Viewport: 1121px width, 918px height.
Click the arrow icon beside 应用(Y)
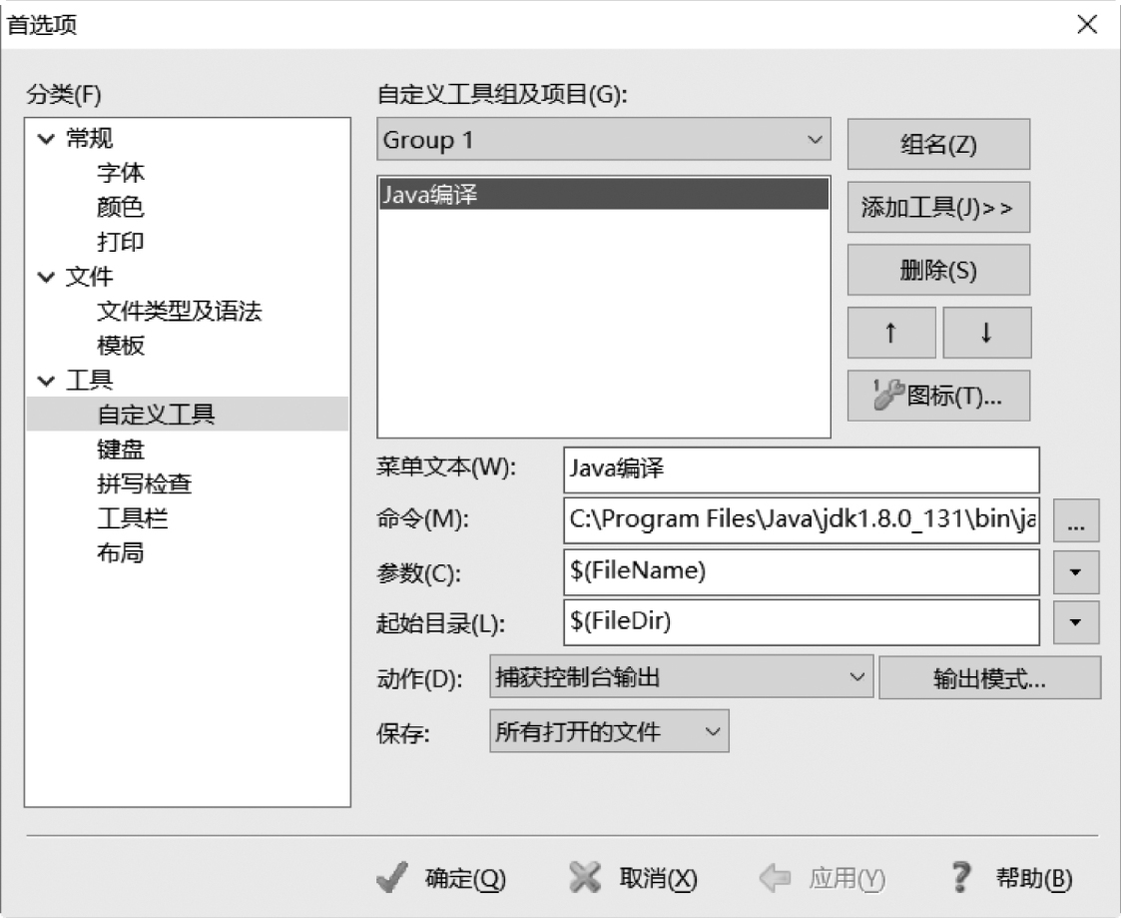point(775,878)
